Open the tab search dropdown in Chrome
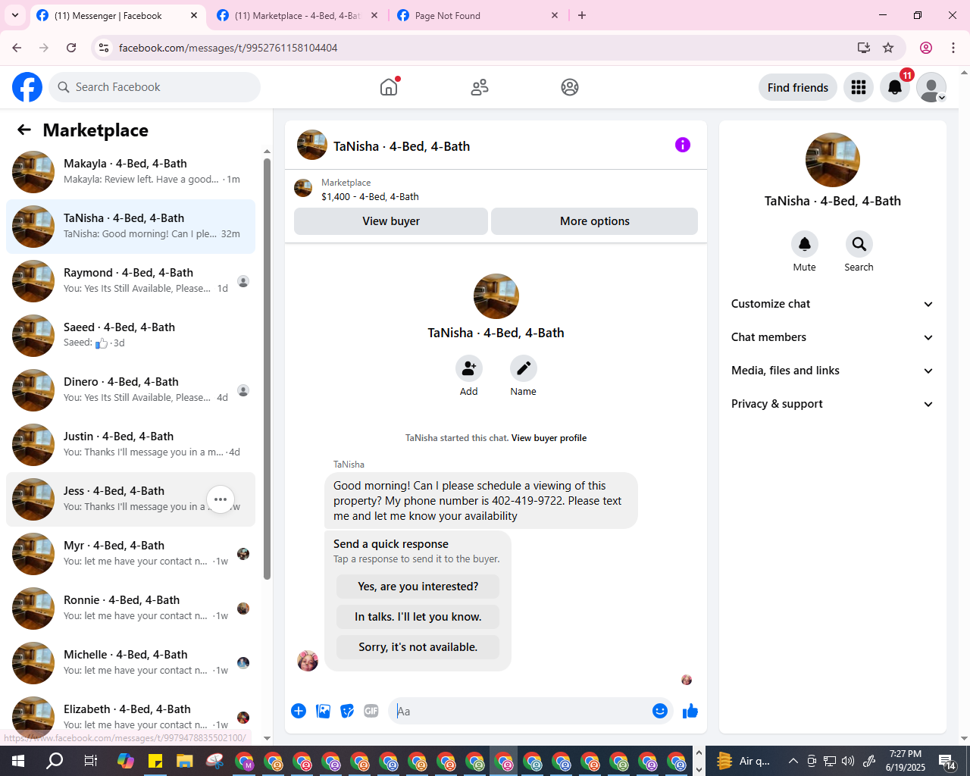 [x=15, y=15]
